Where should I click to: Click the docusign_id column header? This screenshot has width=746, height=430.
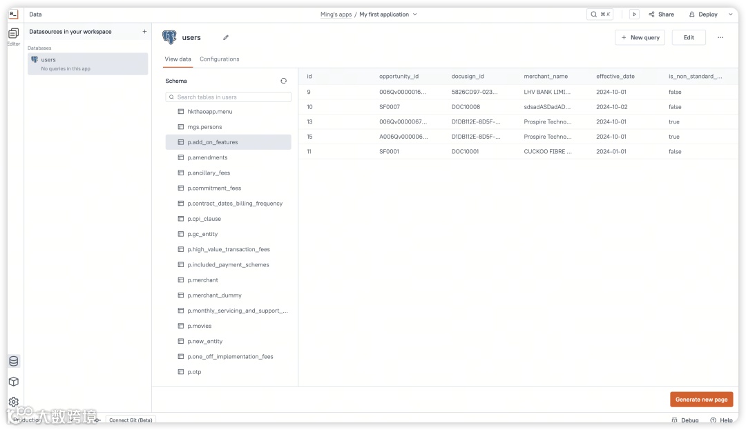click(467, 76)
